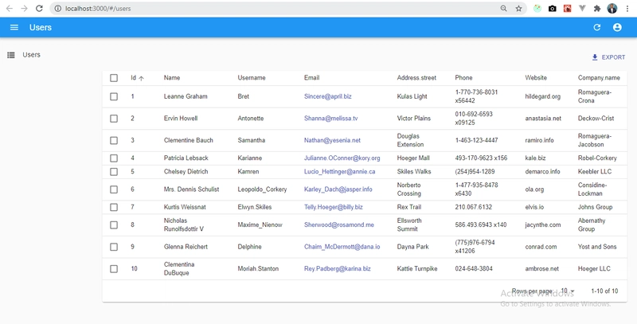Screen dimensions: 637x324
Task: Click the Users list icon in the sidebar
Action: 11,55
